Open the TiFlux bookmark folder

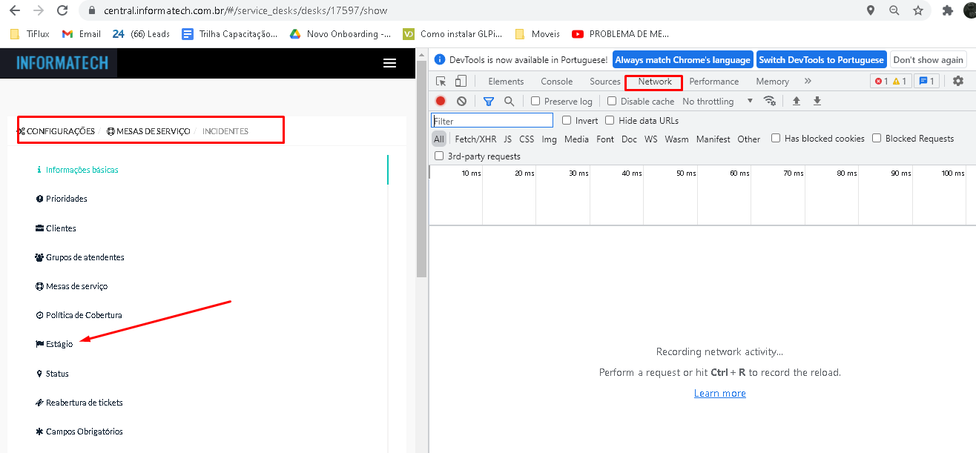(30, 33)
